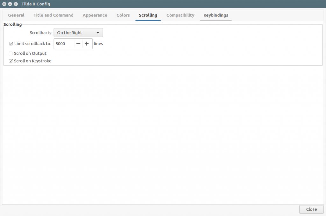
Task: Switch to the Colors tab
Action: (x=123, y=15)
